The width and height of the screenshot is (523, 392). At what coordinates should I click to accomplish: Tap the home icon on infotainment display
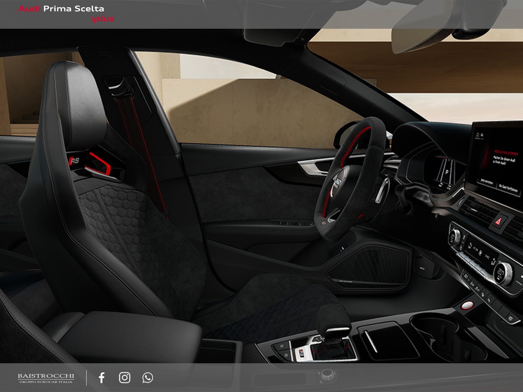[478, 134]
